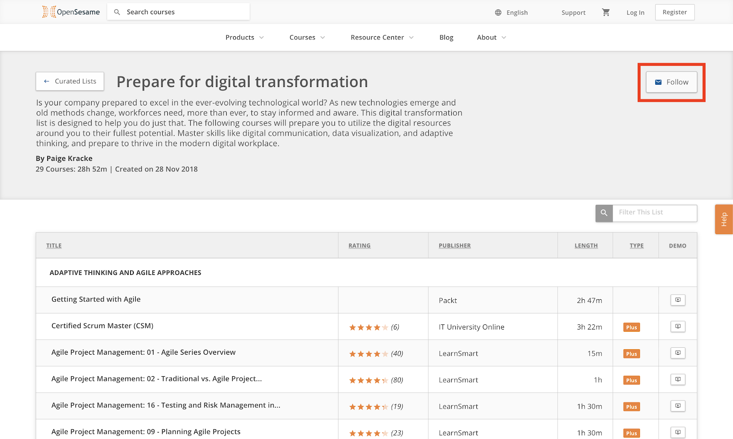Click the Register button
This screenshot has width=733, height=439.
pyautogui.click(x=674, y=12)
